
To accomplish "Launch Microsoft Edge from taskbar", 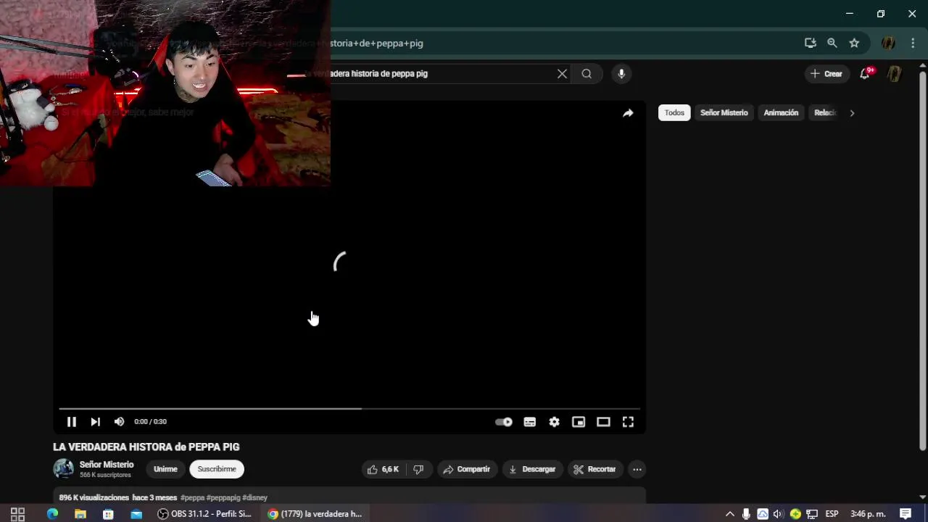I will pyautogui.click(x=52, y=514).
